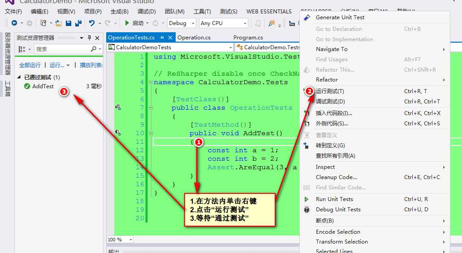Click the icon beside 插入代码段(I)
The width and height of the screenshot is (462, 253).
[307, 113]
